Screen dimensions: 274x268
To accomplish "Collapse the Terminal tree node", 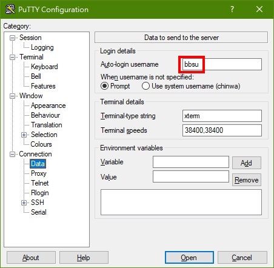I will (x=13, y=57).
